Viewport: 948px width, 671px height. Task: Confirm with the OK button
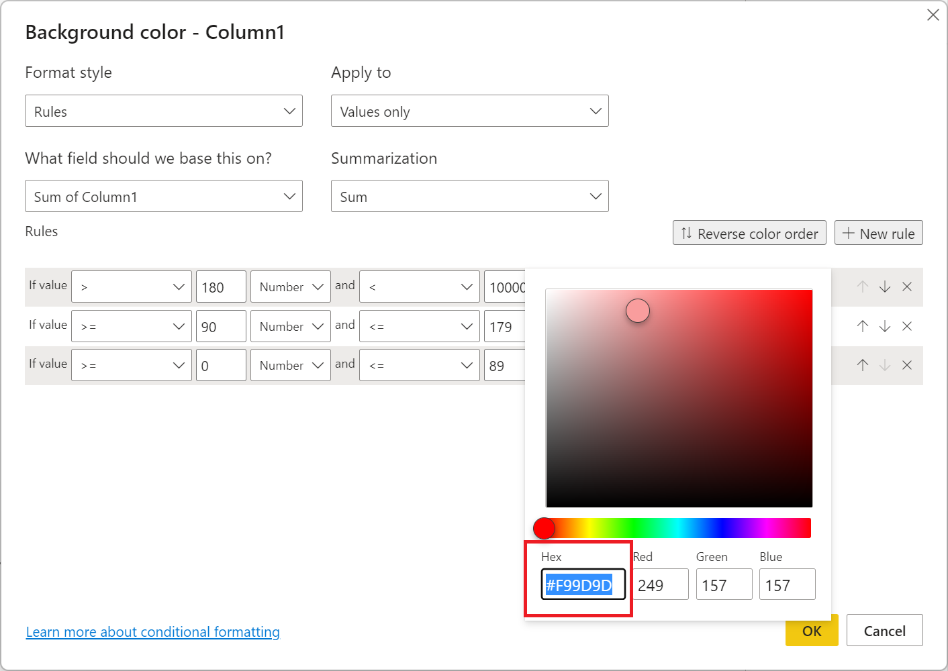[x=812, y=631]
